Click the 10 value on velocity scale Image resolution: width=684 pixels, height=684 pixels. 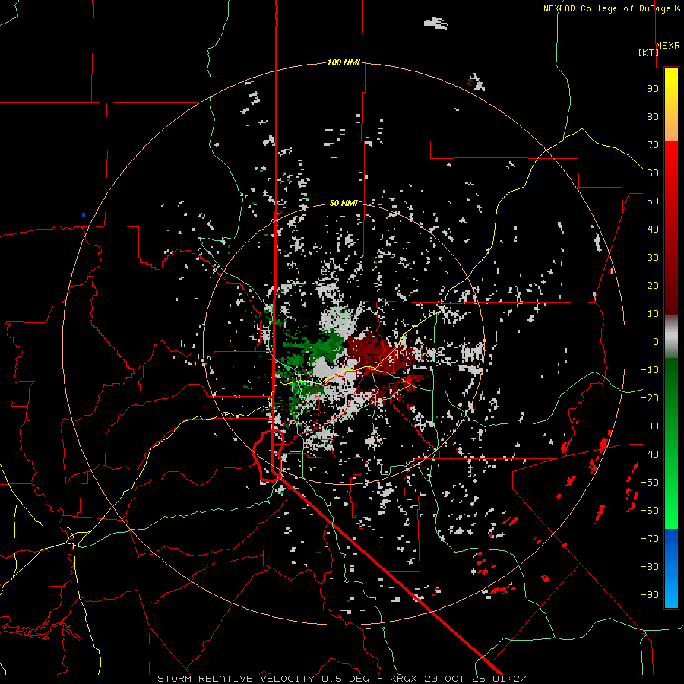(653, 314)
